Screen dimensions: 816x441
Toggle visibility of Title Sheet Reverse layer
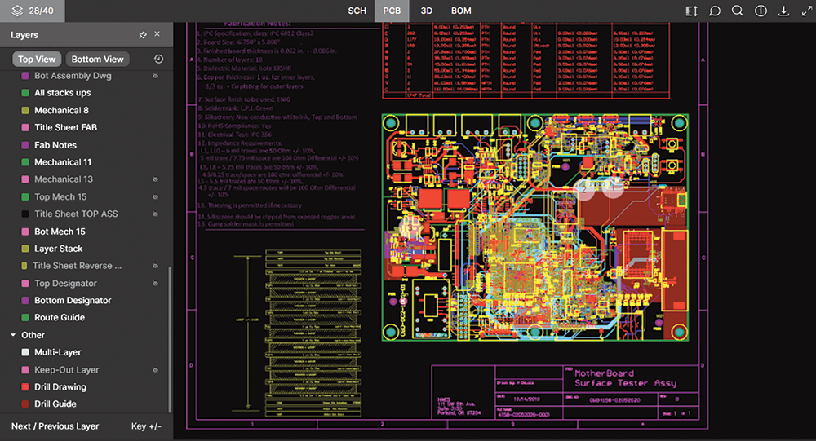point(155,266)
